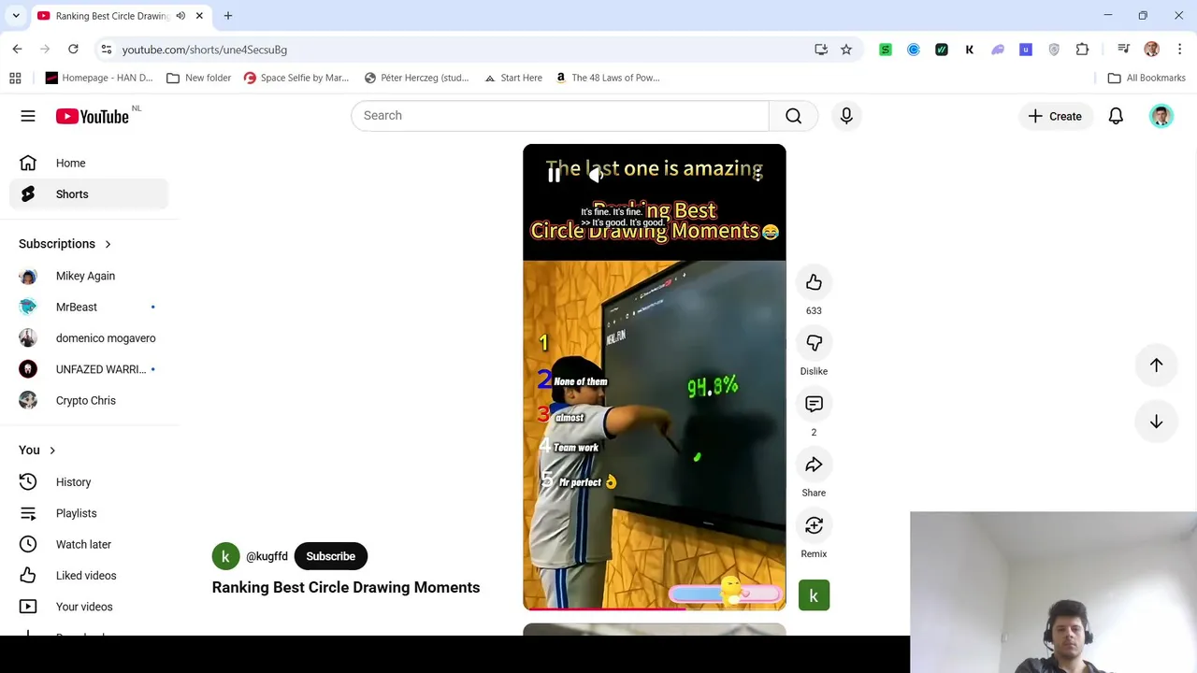
Task: Seek in the Short's red progress bar
Action: 655,609
